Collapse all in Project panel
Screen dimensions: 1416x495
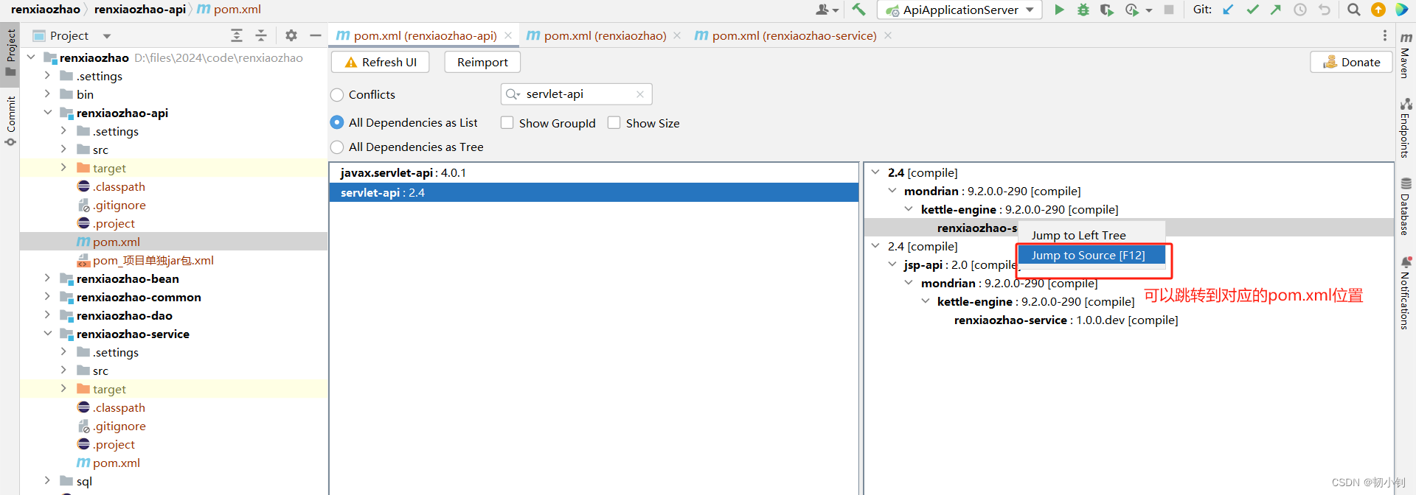tap(261, 35)
